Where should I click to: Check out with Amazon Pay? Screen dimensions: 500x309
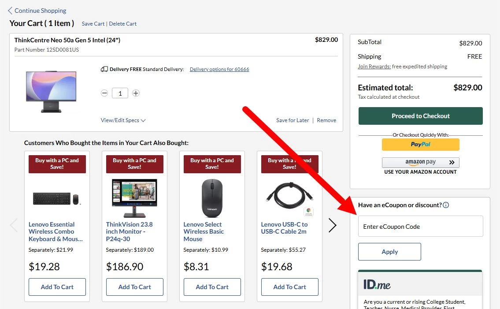pos(420,162)
